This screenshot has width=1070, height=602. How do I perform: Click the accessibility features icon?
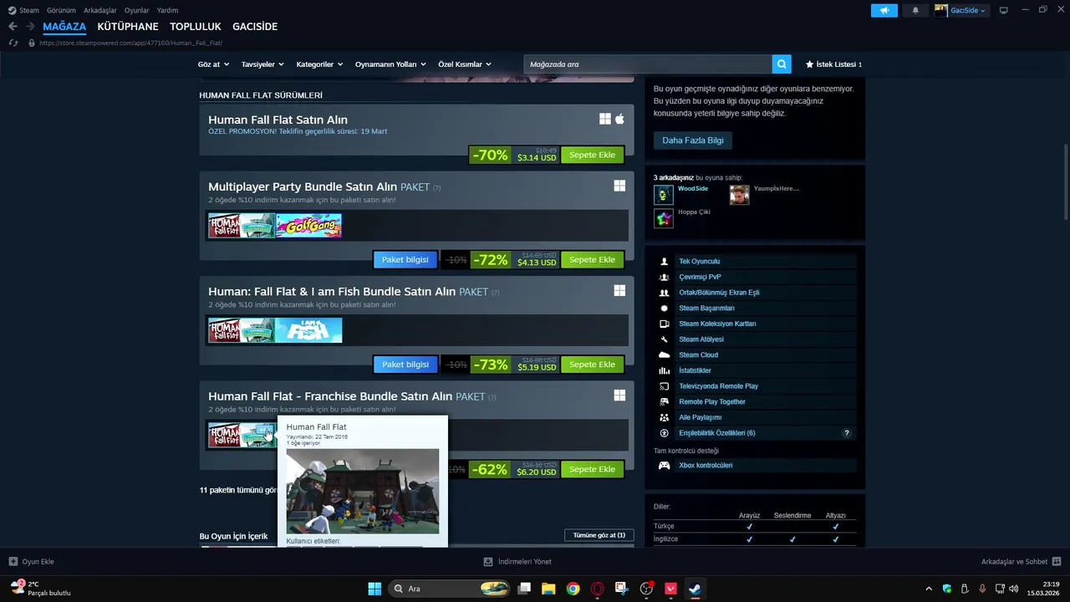[x=664, y=433]
